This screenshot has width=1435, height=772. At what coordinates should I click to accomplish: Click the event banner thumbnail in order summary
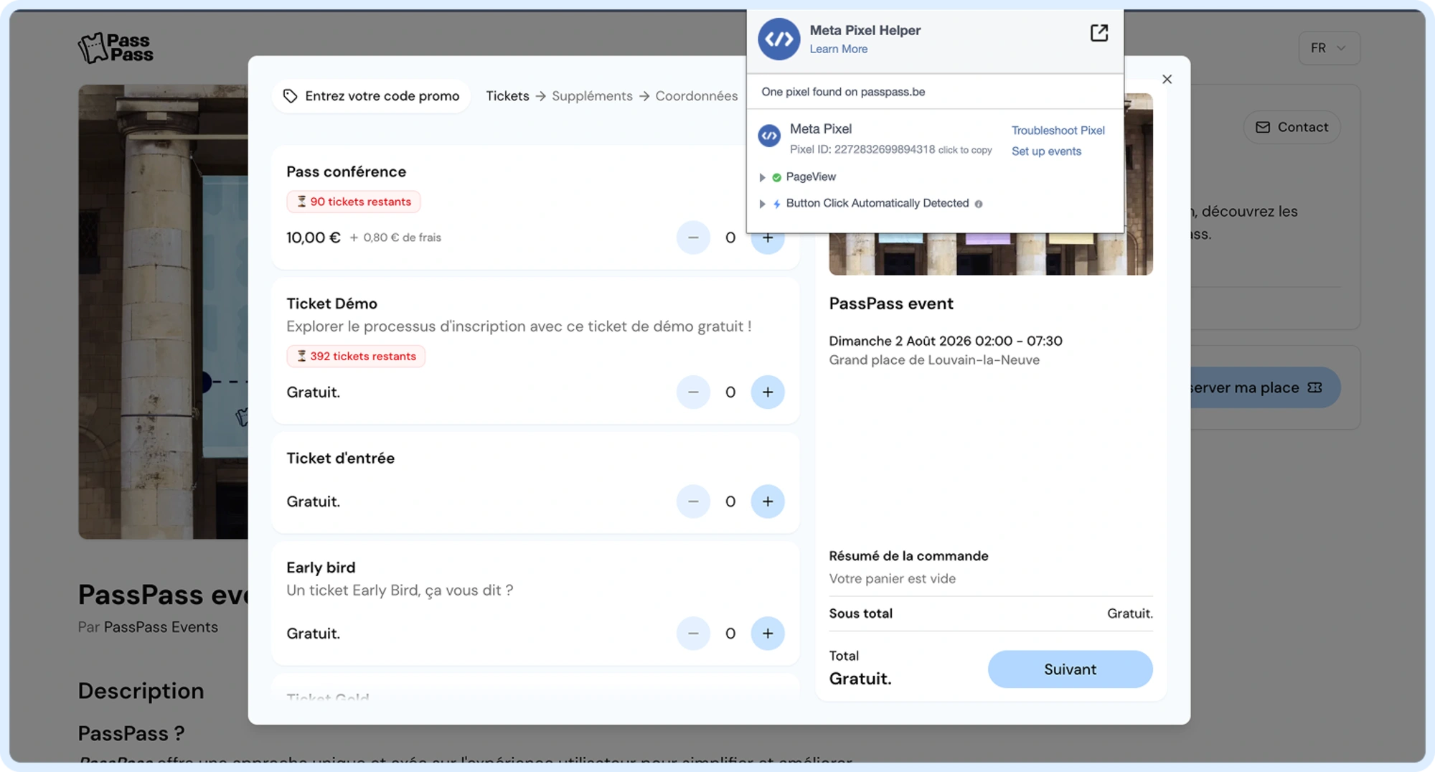(x=991, y=254)
